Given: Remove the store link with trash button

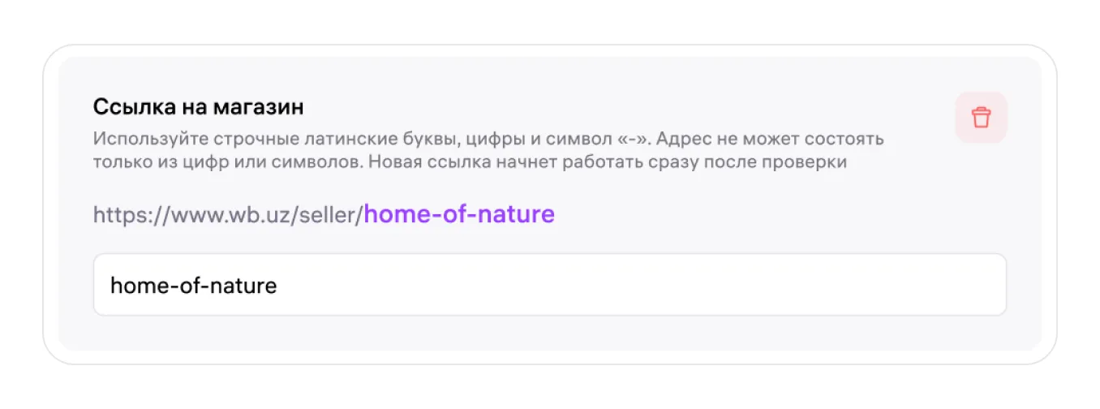Looking at the screenshot, I should point(981,118).
